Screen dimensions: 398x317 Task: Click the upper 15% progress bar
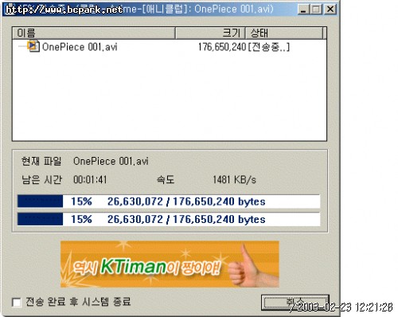click(169, 202)
